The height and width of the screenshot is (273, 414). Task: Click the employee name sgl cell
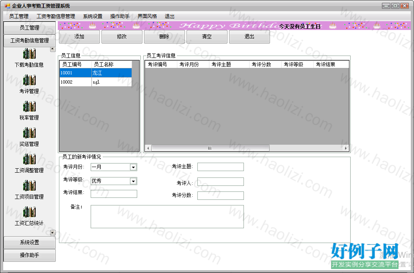coord(112,82)
